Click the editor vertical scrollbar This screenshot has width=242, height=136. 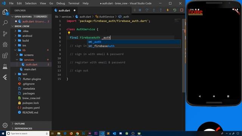point(184,56)
